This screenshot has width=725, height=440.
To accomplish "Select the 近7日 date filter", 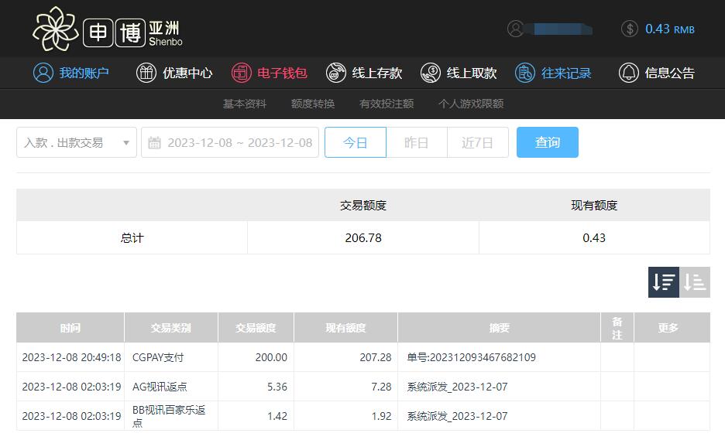I will pyautogui.click(x=477, y=142).
